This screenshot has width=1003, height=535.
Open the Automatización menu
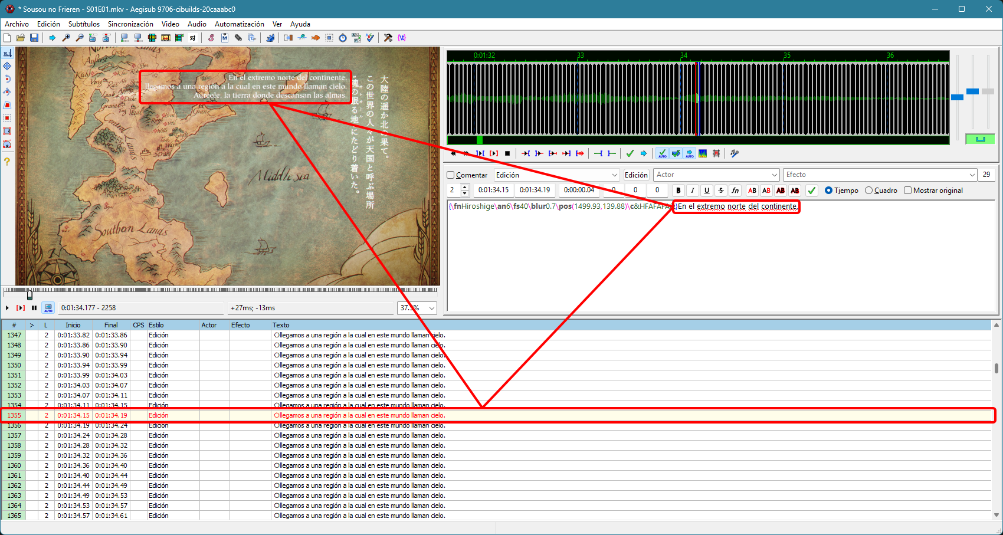[x=239, y=24]
